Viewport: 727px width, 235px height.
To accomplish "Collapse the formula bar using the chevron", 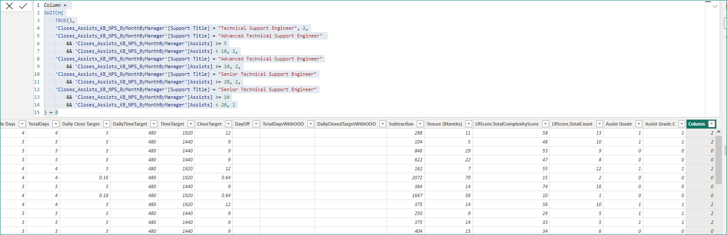I will [715, 6].
